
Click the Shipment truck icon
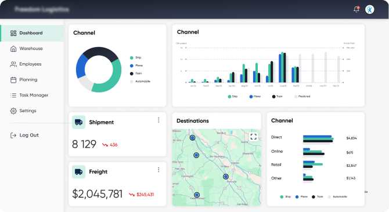coord(78,122)
